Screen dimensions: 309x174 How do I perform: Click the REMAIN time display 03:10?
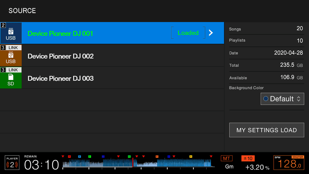tap(41, 165)
